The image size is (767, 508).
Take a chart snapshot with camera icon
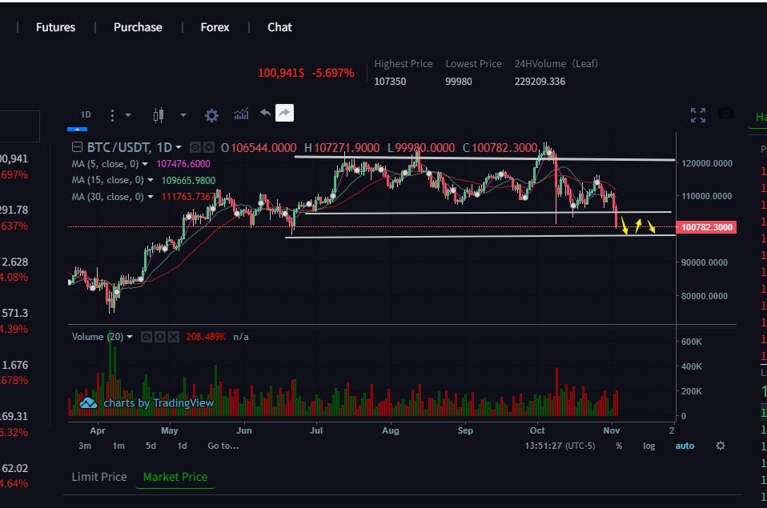pos(725,114)
